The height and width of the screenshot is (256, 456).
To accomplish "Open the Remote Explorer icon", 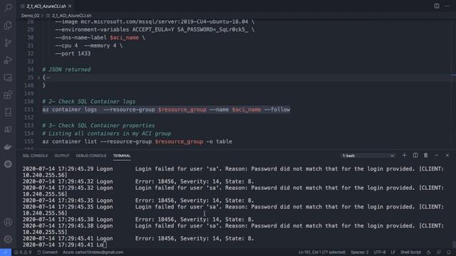I will click(x=8, y=78).
